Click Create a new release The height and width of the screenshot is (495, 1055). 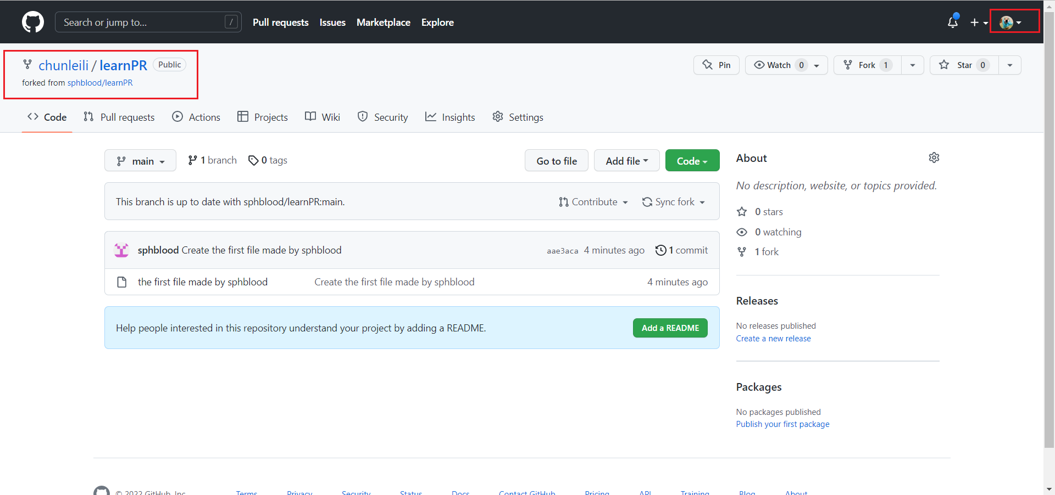pyautogui.click(x=774, y=339)
